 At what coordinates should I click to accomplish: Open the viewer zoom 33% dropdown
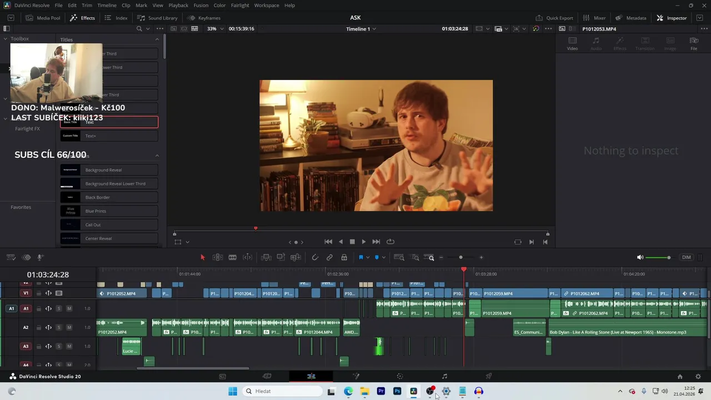[216, 29]
